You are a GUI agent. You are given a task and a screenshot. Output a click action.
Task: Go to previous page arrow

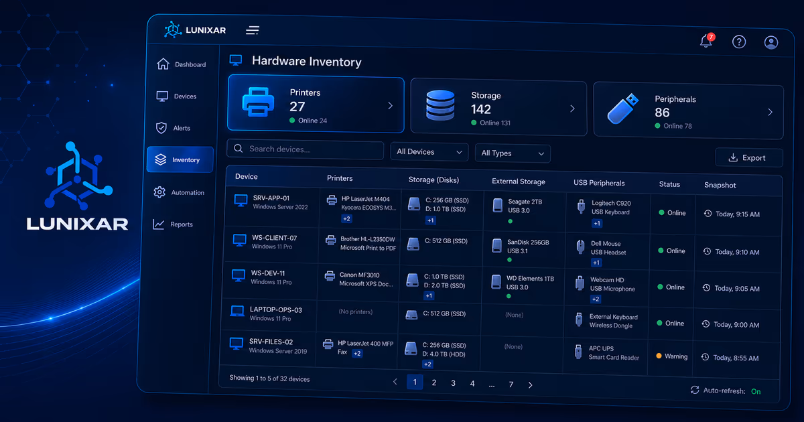395,382
